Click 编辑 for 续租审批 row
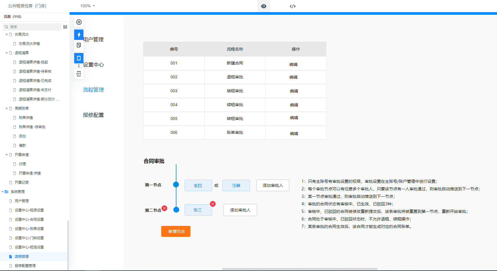The width and height of the screenshot is (497, 271). (294, 105)
